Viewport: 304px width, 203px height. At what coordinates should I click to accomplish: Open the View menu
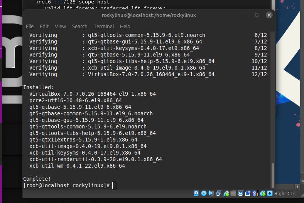coord(60,26)
